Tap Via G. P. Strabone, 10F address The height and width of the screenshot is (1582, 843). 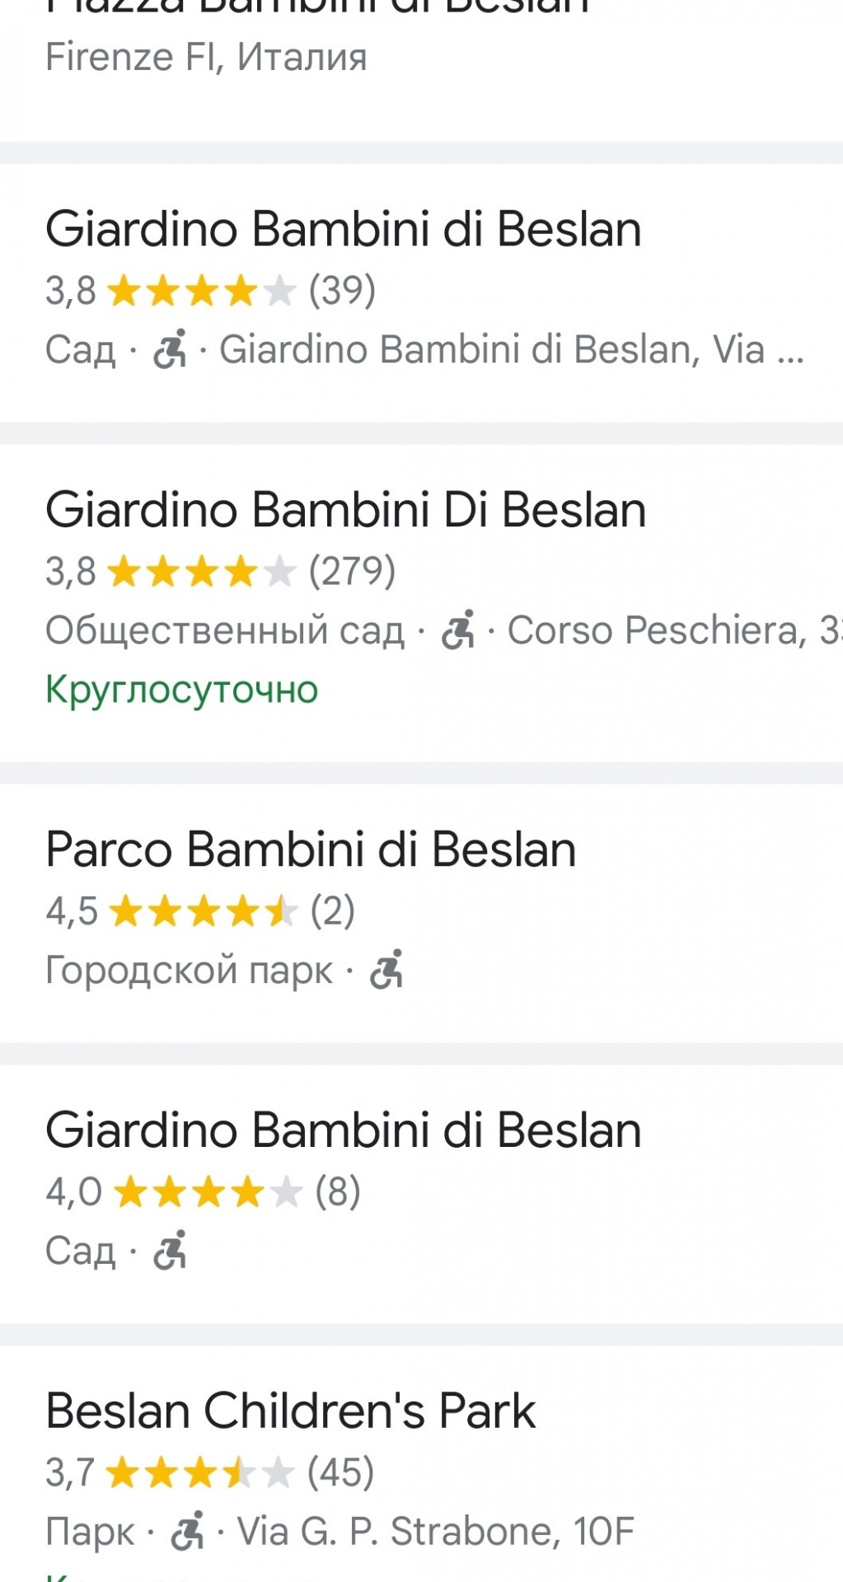(436, 1531)
